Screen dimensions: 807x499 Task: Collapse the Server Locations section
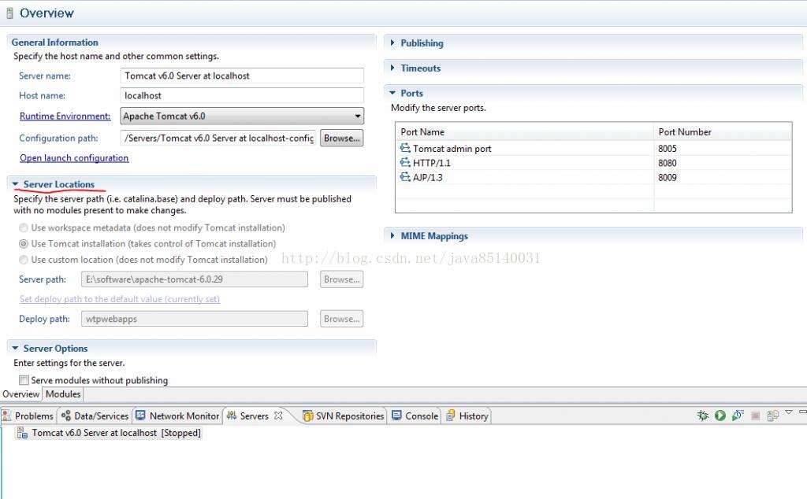pos(15,184)
